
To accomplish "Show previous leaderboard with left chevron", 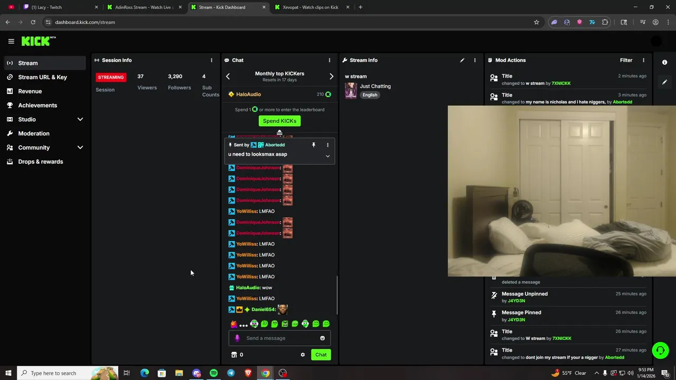I will click(228, 77).
